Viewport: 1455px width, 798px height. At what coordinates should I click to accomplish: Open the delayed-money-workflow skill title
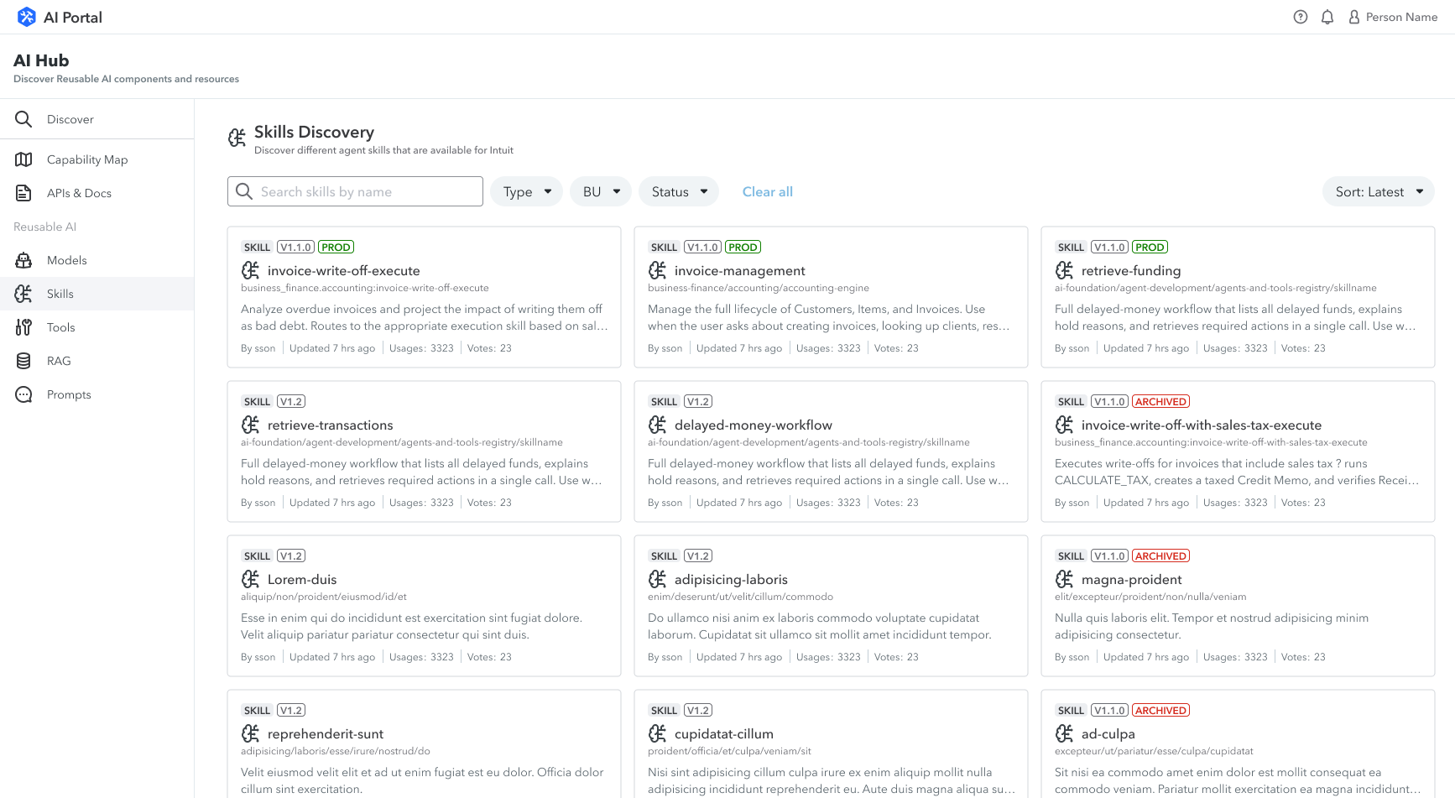point(754,425)
